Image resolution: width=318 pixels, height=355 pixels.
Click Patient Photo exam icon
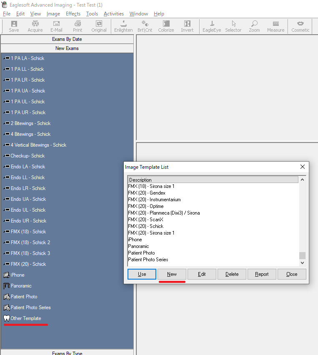[7, 297]
